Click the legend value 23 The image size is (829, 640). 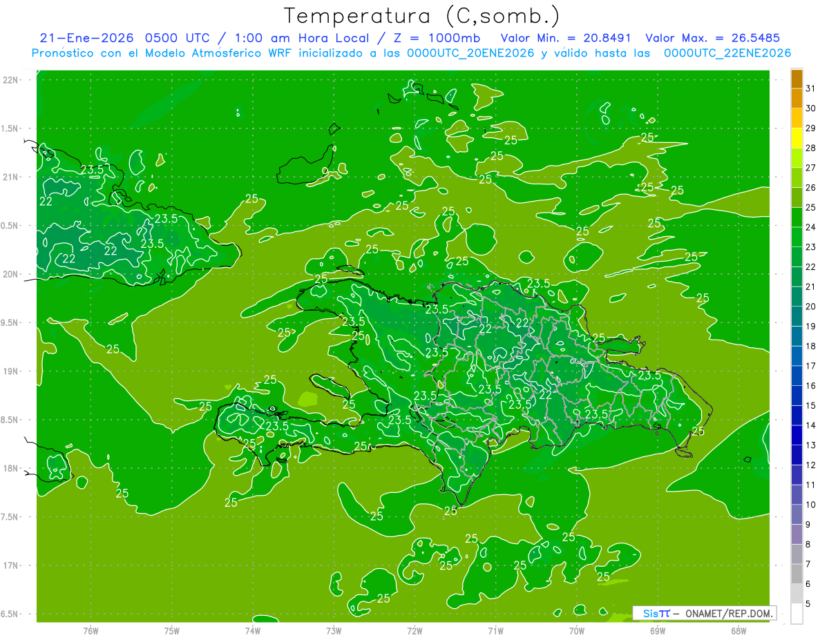tap(811, 247)
